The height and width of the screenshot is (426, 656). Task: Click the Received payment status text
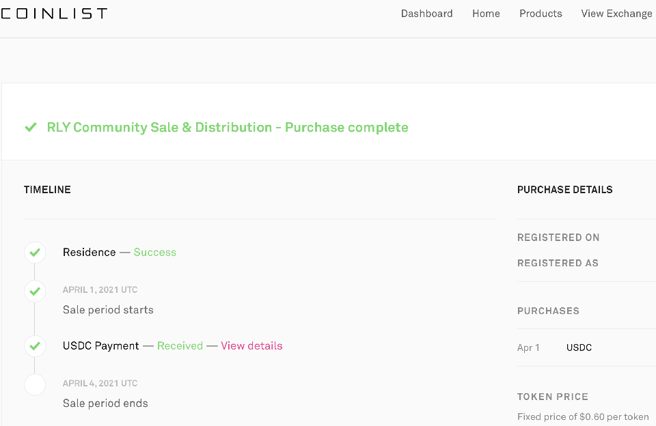point(180,346)
